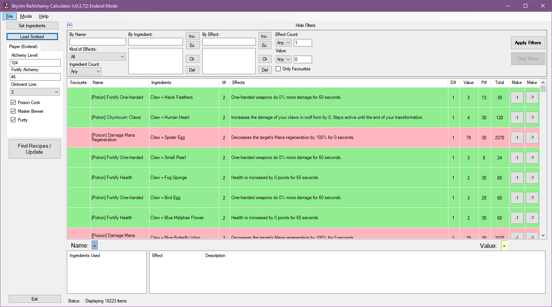Screen dimensions: 552x307
Task: Sort by the Effects column header
Action: coord(339,83)
